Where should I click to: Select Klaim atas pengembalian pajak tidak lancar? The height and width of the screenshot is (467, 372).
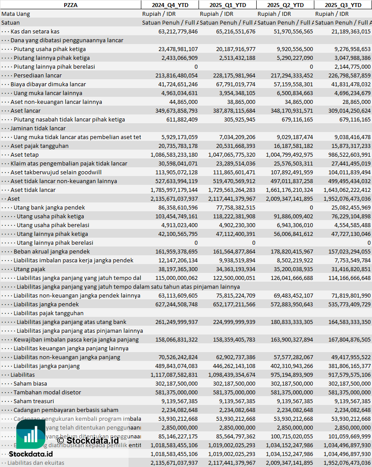tap(69, 163)
